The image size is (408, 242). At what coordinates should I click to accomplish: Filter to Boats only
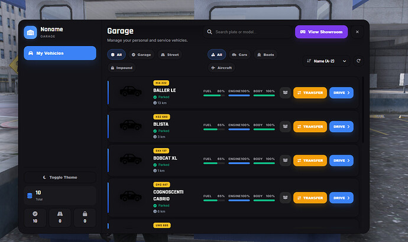coord(265,55)
